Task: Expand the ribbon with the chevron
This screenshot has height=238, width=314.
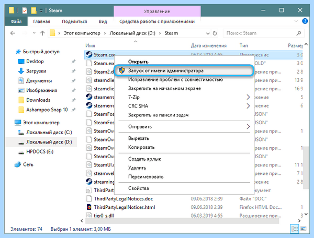Action: tap(296, 21)
